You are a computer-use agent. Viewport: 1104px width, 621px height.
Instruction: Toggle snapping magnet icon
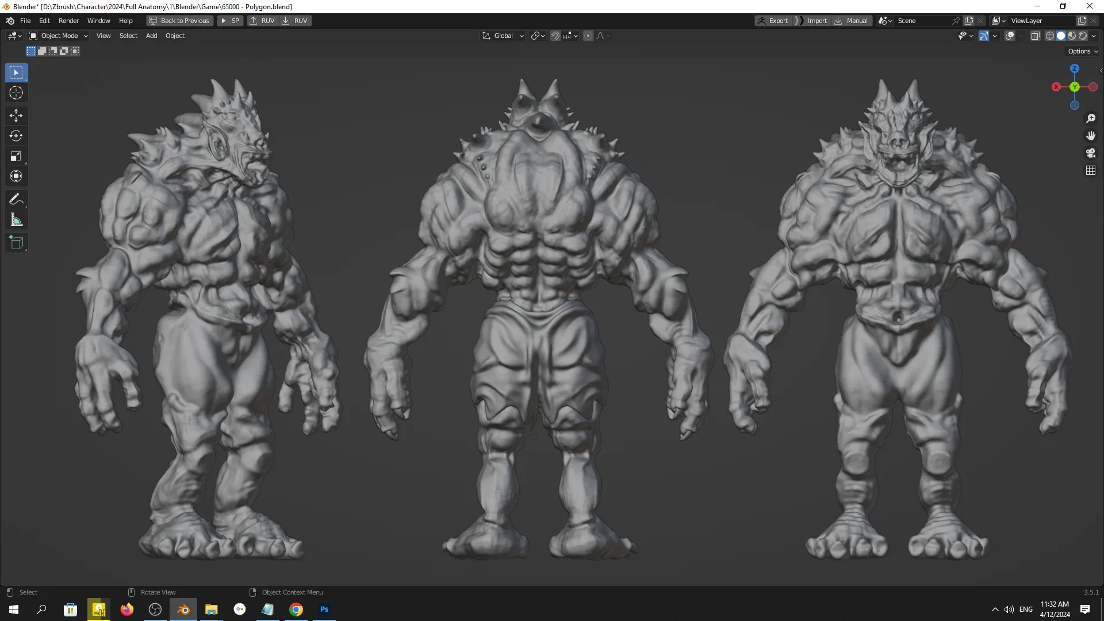[555, 36]
